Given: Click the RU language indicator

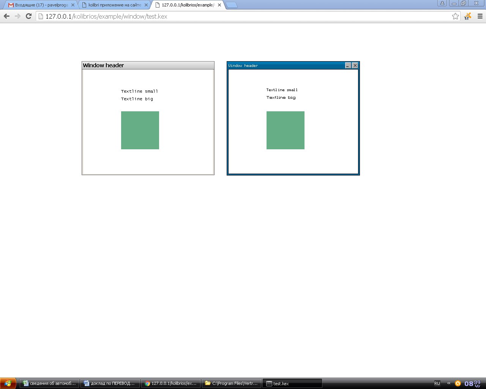Looking at the screenshot, I should tap(437, 383).
